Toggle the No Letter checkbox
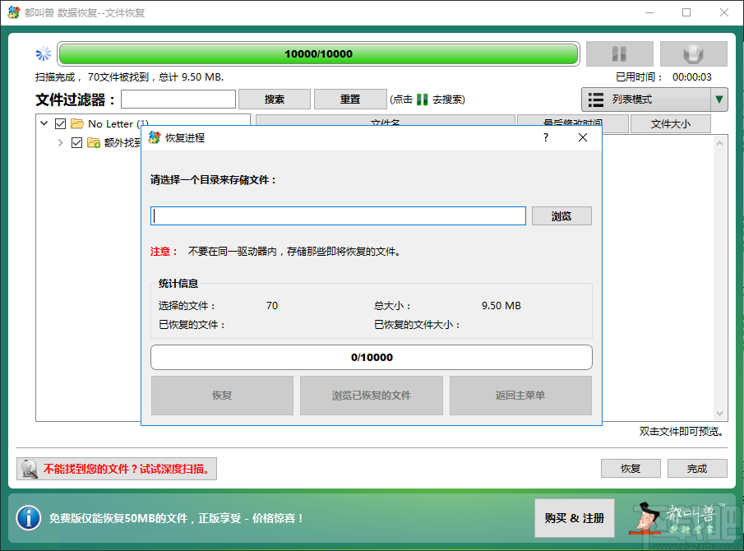 (x=60, y=124)
